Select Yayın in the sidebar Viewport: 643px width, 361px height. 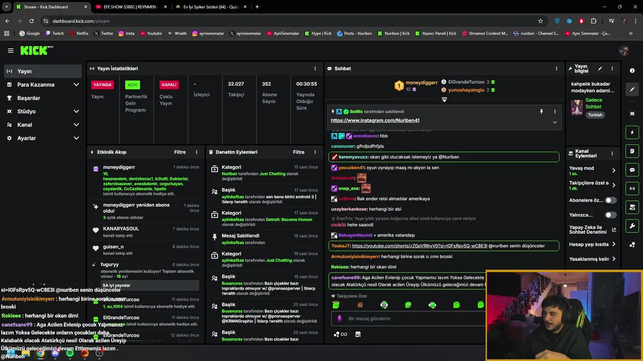tap(42, 71)
